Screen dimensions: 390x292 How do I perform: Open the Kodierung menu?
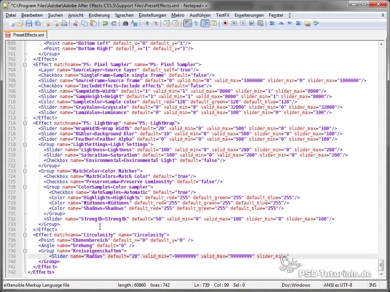(99, 15)
